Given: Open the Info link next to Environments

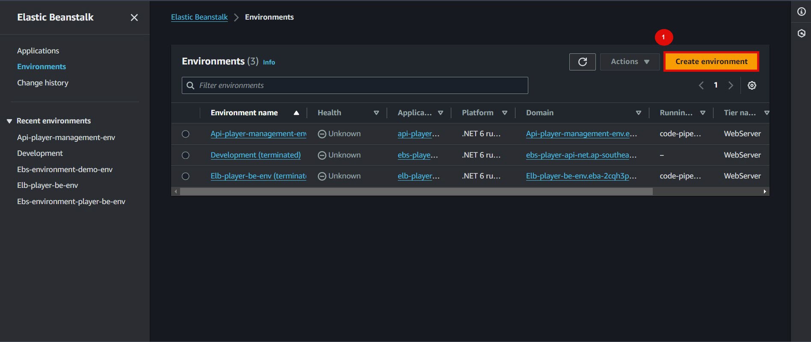Looking at the screenshot, I should 269,62.
